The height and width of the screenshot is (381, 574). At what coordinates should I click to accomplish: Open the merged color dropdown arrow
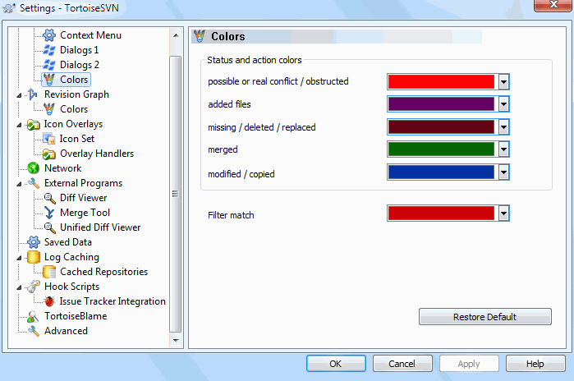[503, 149]
